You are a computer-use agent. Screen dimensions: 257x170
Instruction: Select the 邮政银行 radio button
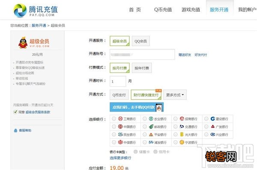click(145, 126)
